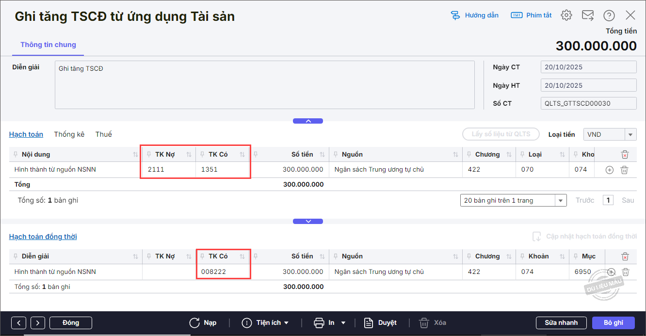Sort by Loại column arrows
This screenshot has height=336, width=646.
[562, 155]
